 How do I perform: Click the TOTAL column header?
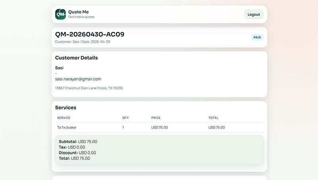click(213, 118)
